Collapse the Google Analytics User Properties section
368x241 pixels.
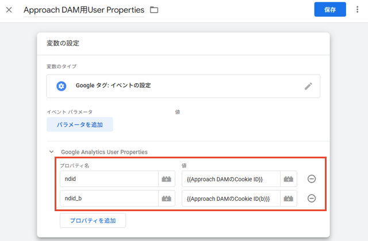tap(51, 151)
